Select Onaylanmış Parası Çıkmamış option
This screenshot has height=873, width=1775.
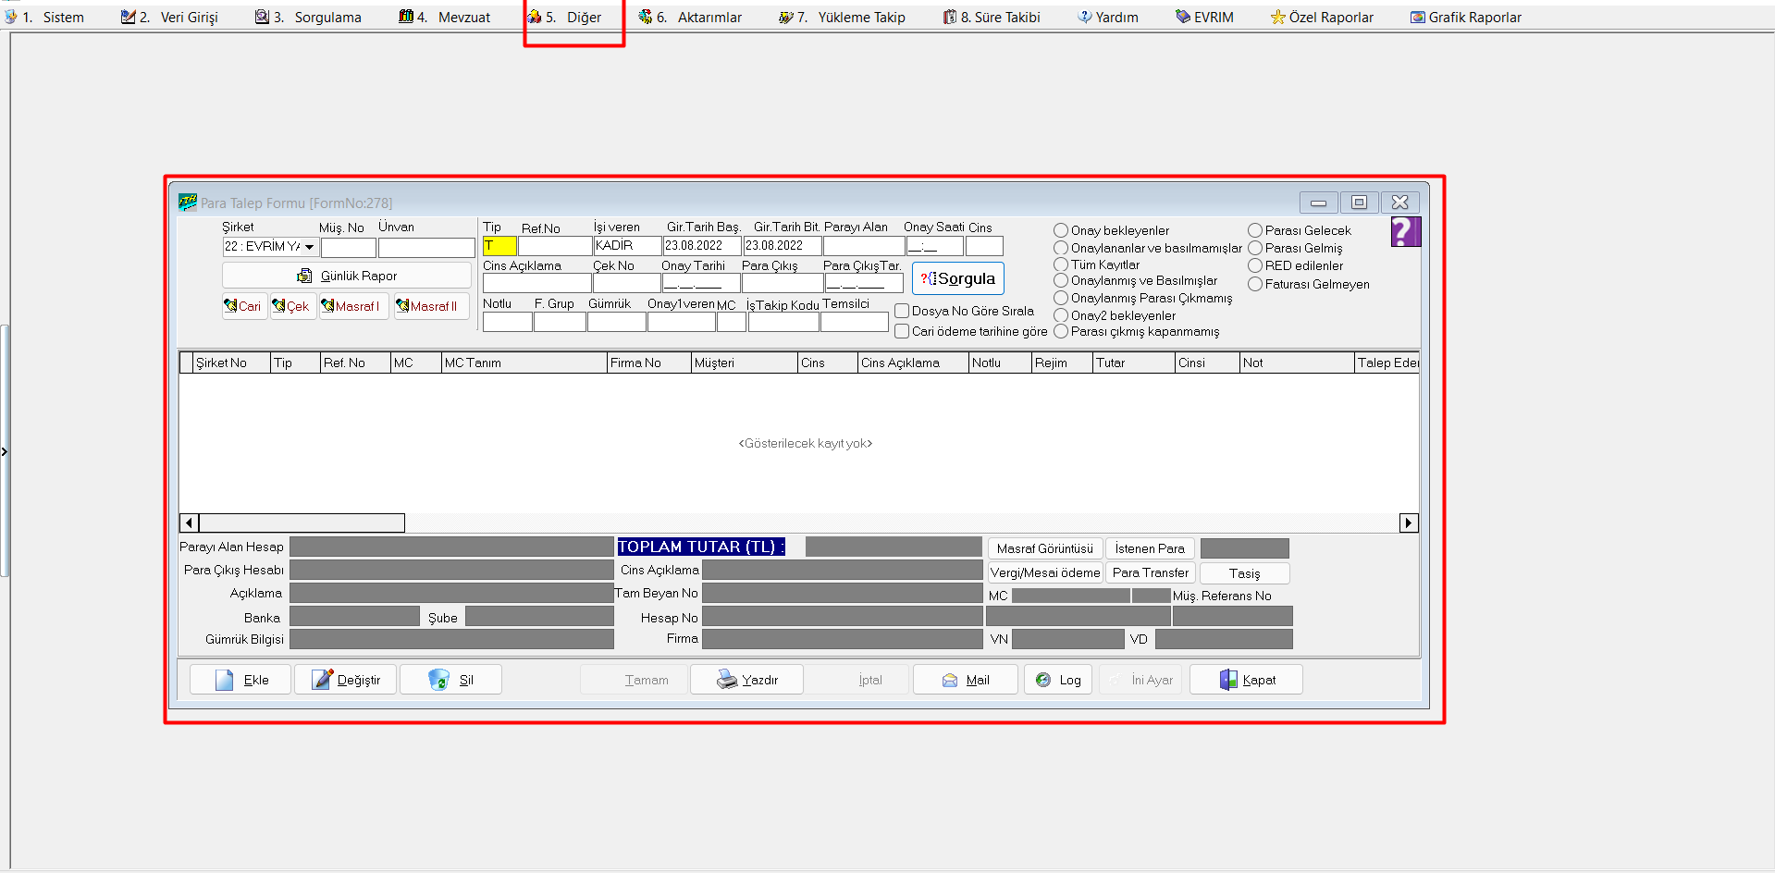pos(1061,298)
